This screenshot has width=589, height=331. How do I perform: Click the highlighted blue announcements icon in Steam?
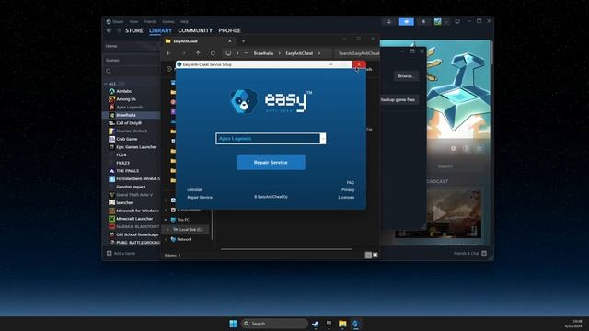click(x=407, y=22)
